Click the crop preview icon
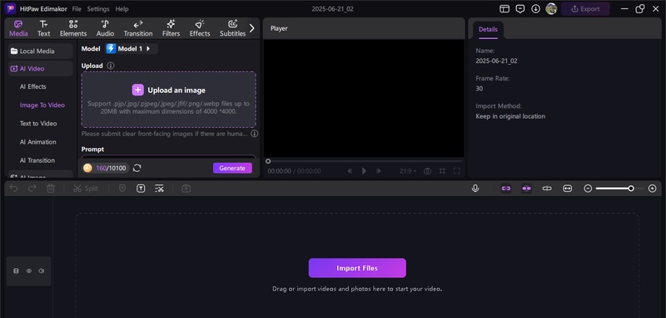 click(x=442, y=171)
